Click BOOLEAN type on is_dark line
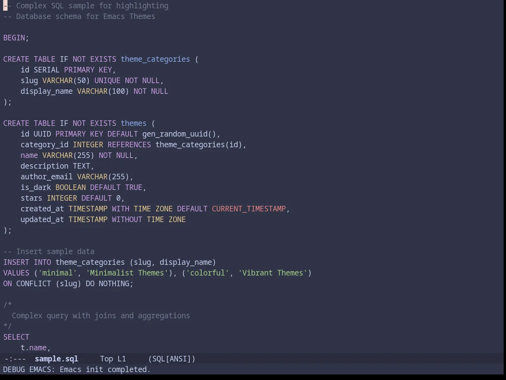 coord(71,187)
